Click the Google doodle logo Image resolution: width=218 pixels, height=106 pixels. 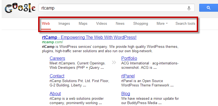(20, 8)
